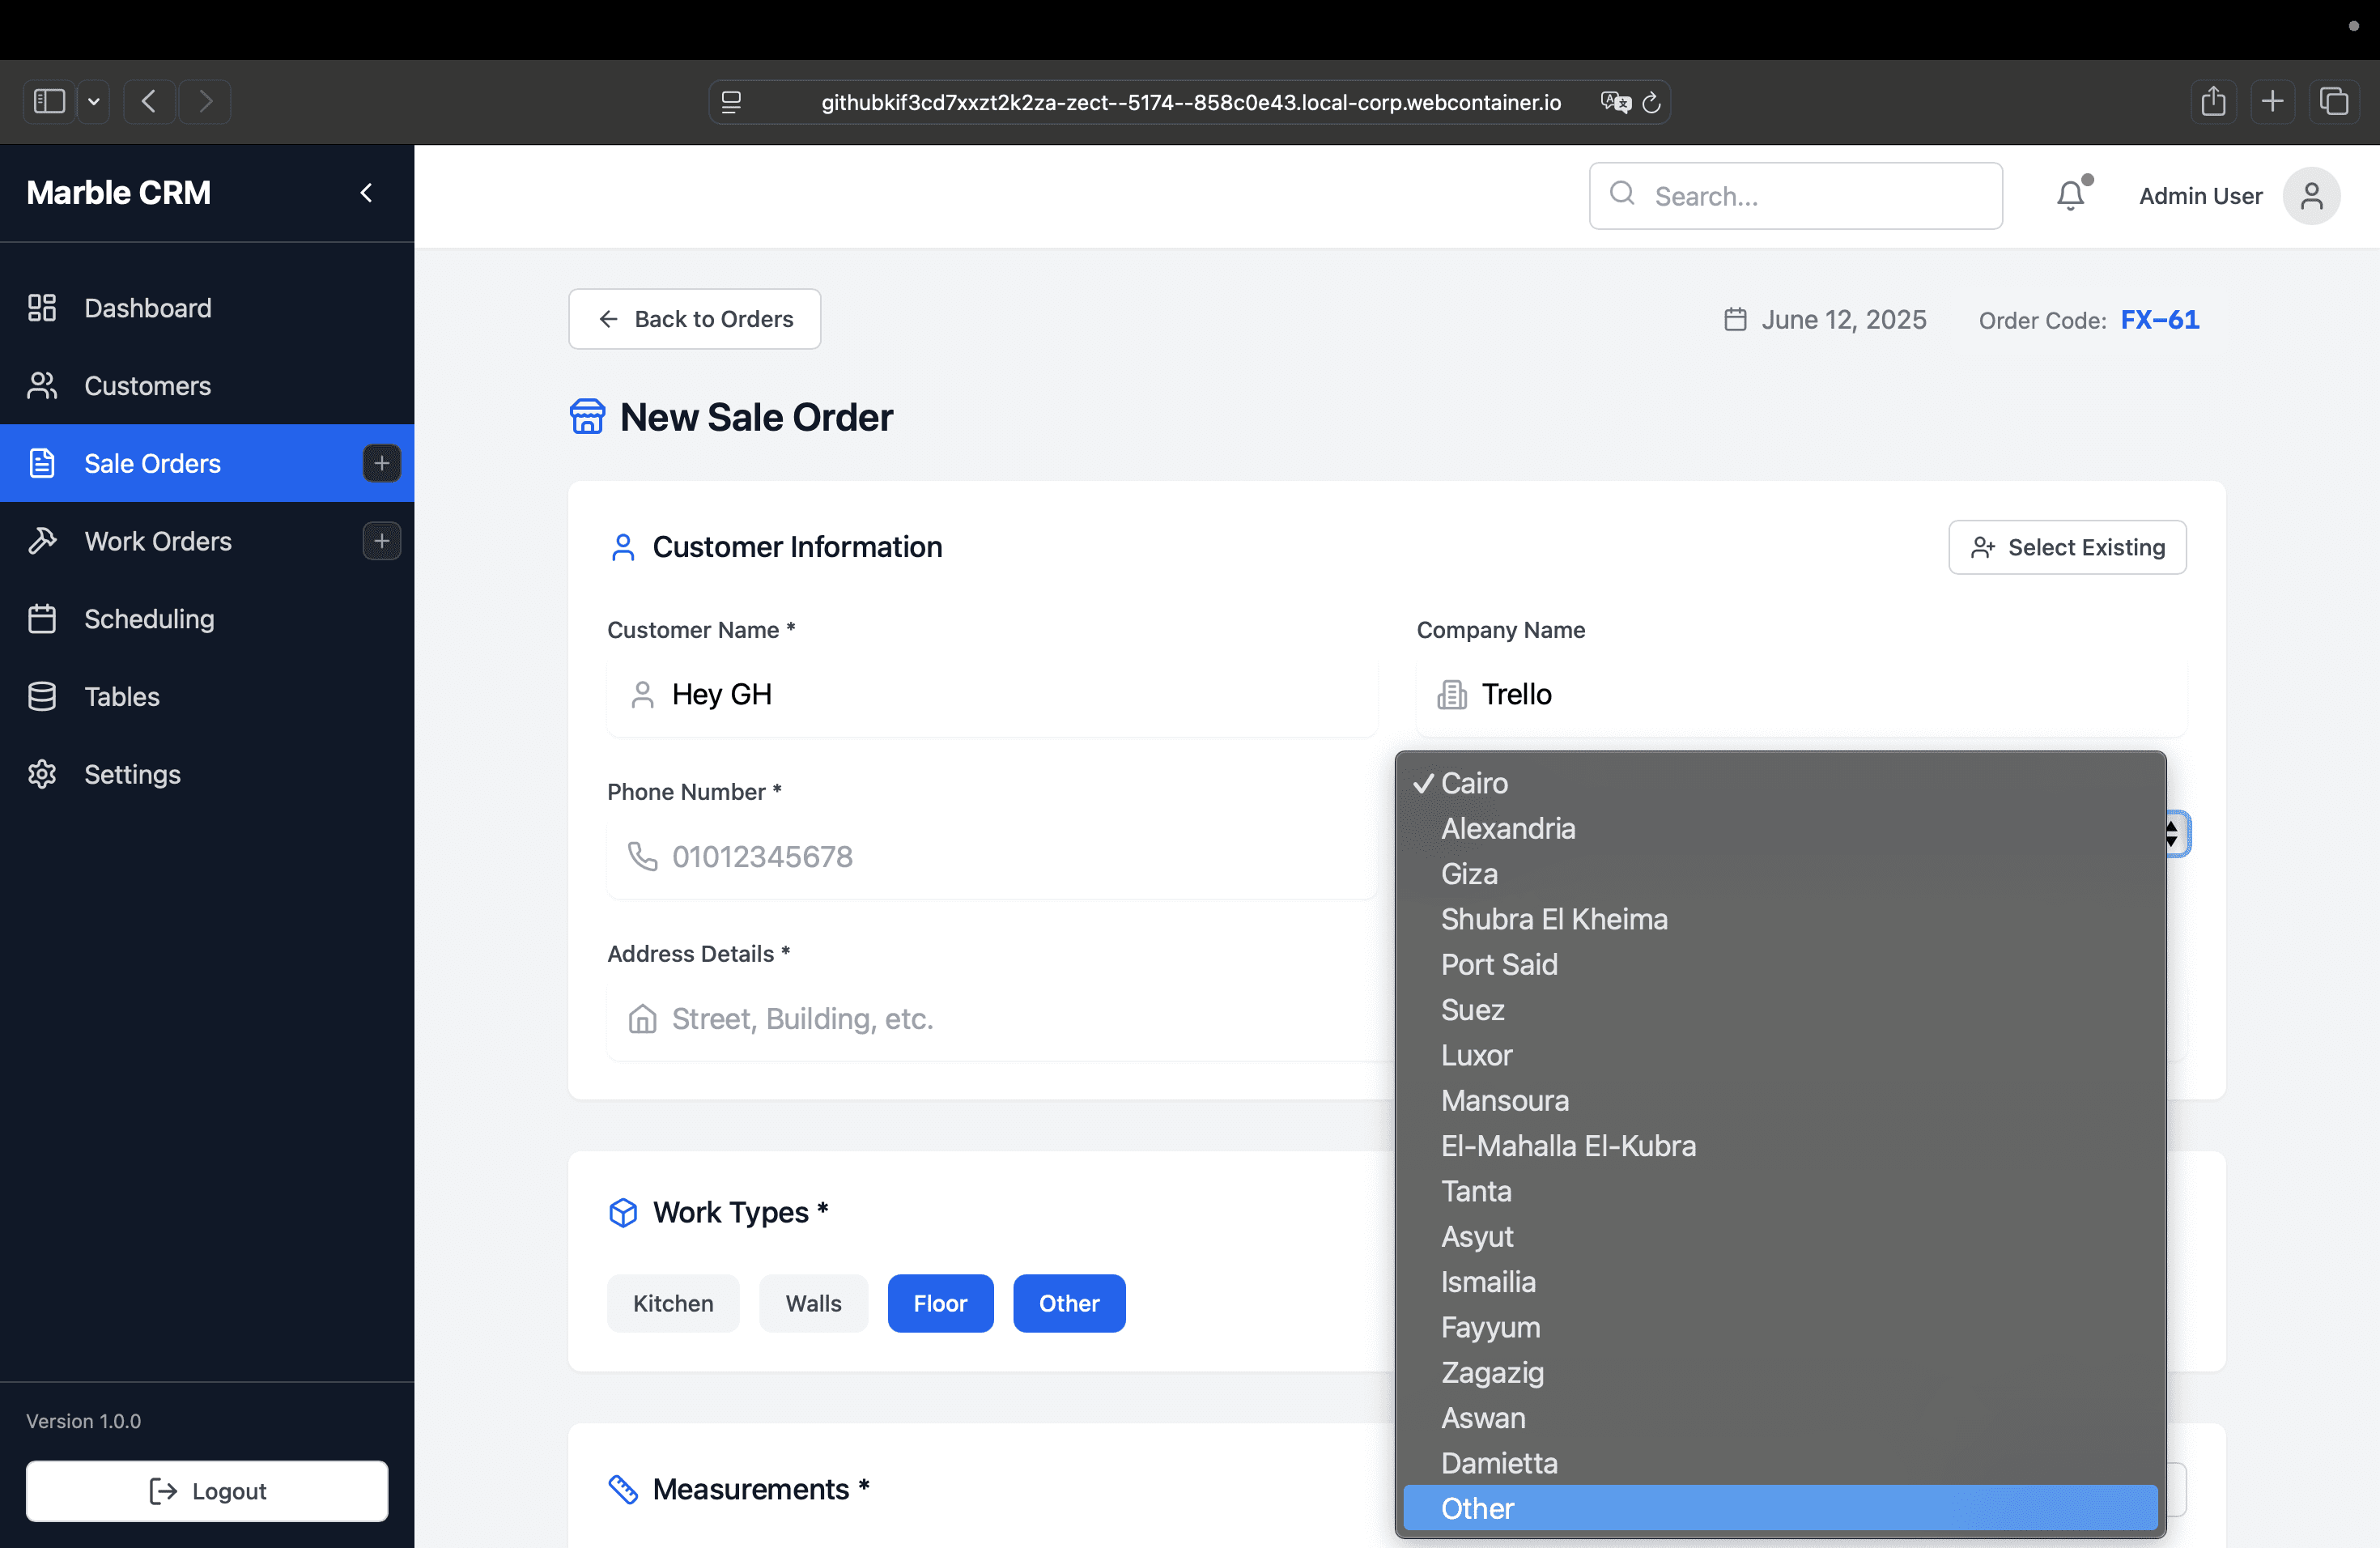
Task: Toggle Kitchen work type
Action: pos(673,1303)
